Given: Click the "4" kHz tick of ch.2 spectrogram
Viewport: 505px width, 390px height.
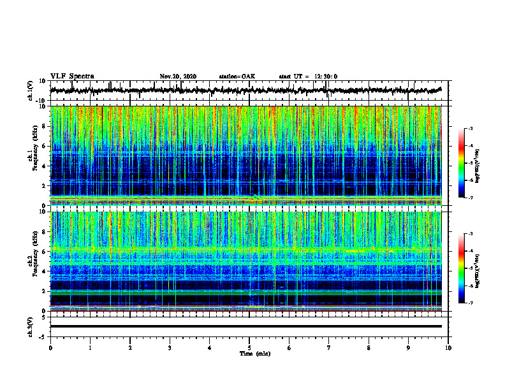Looking at the screenshot, I should click(44, 271).
